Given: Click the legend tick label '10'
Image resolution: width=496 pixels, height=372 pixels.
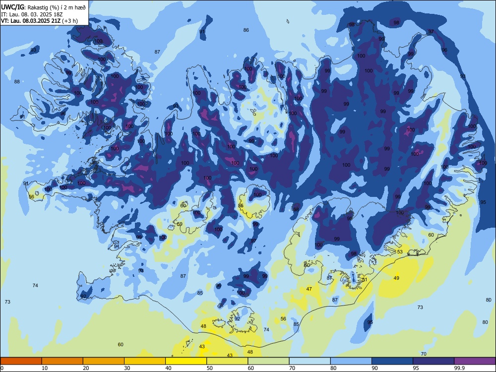Looking at the screenshot, I should click(45, 368).
